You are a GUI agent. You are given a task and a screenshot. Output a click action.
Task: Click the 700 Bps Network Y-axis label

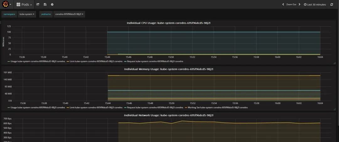click(x=8, y=119)
